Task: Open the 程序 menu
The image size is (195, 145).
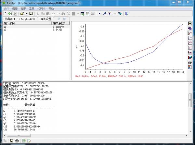Action: point(23,8)
